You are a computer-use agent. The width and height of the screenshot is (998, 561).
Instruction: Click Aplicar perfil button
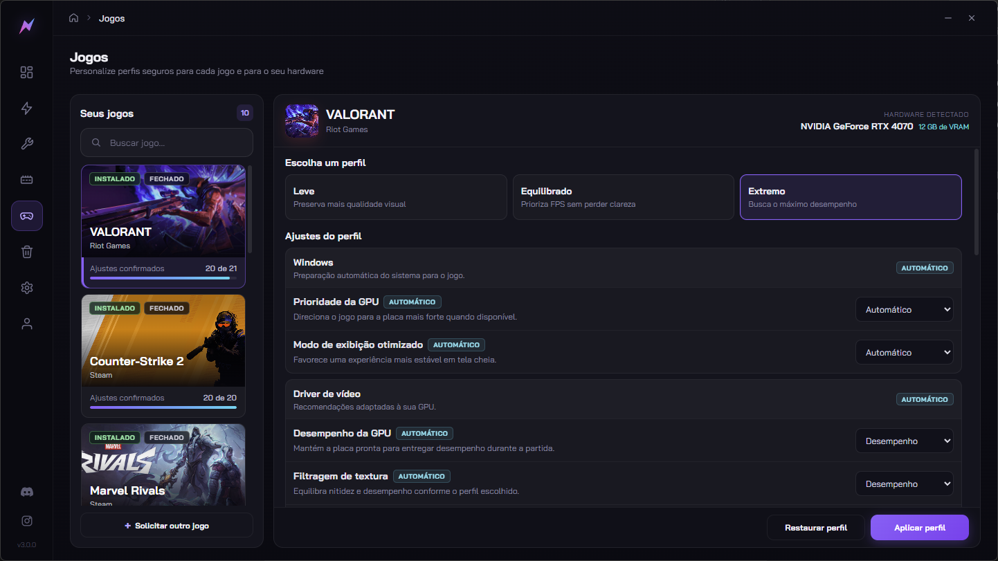tap(920, 528)
